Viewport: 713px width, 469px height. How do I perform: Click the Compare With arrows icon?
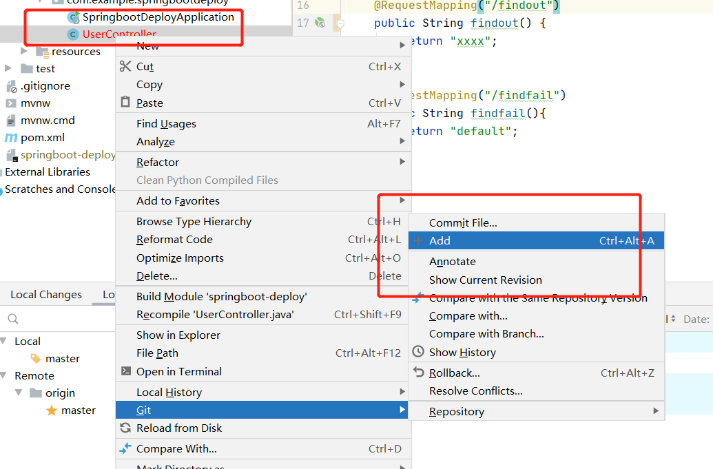point(125,448)
